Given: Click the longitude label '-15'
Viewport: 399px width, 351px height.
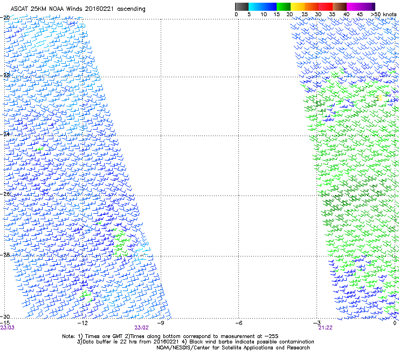Looking at the screenshot, I should [5, 323].
